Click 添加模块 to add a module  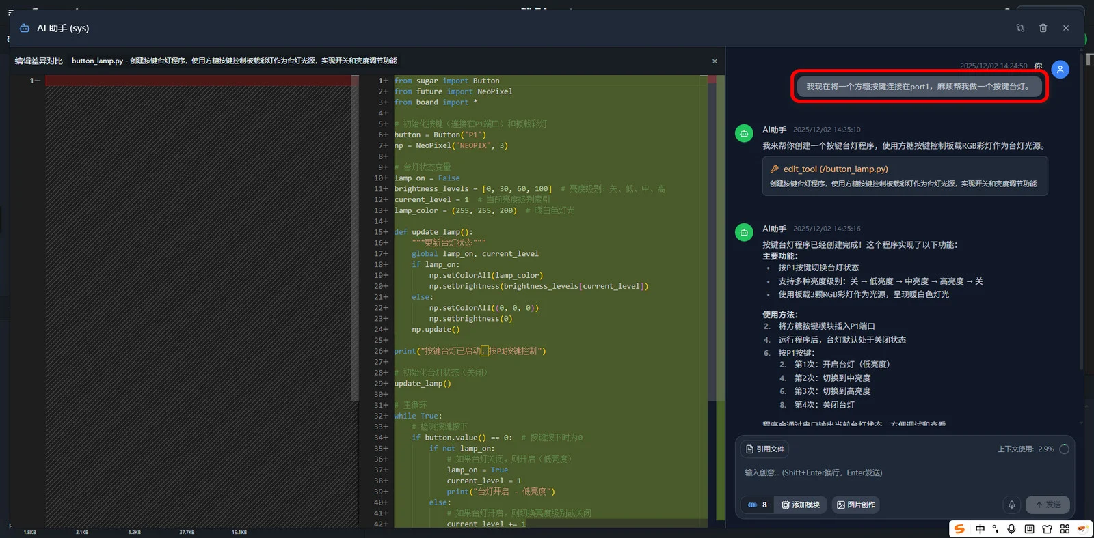coord(800,505)
